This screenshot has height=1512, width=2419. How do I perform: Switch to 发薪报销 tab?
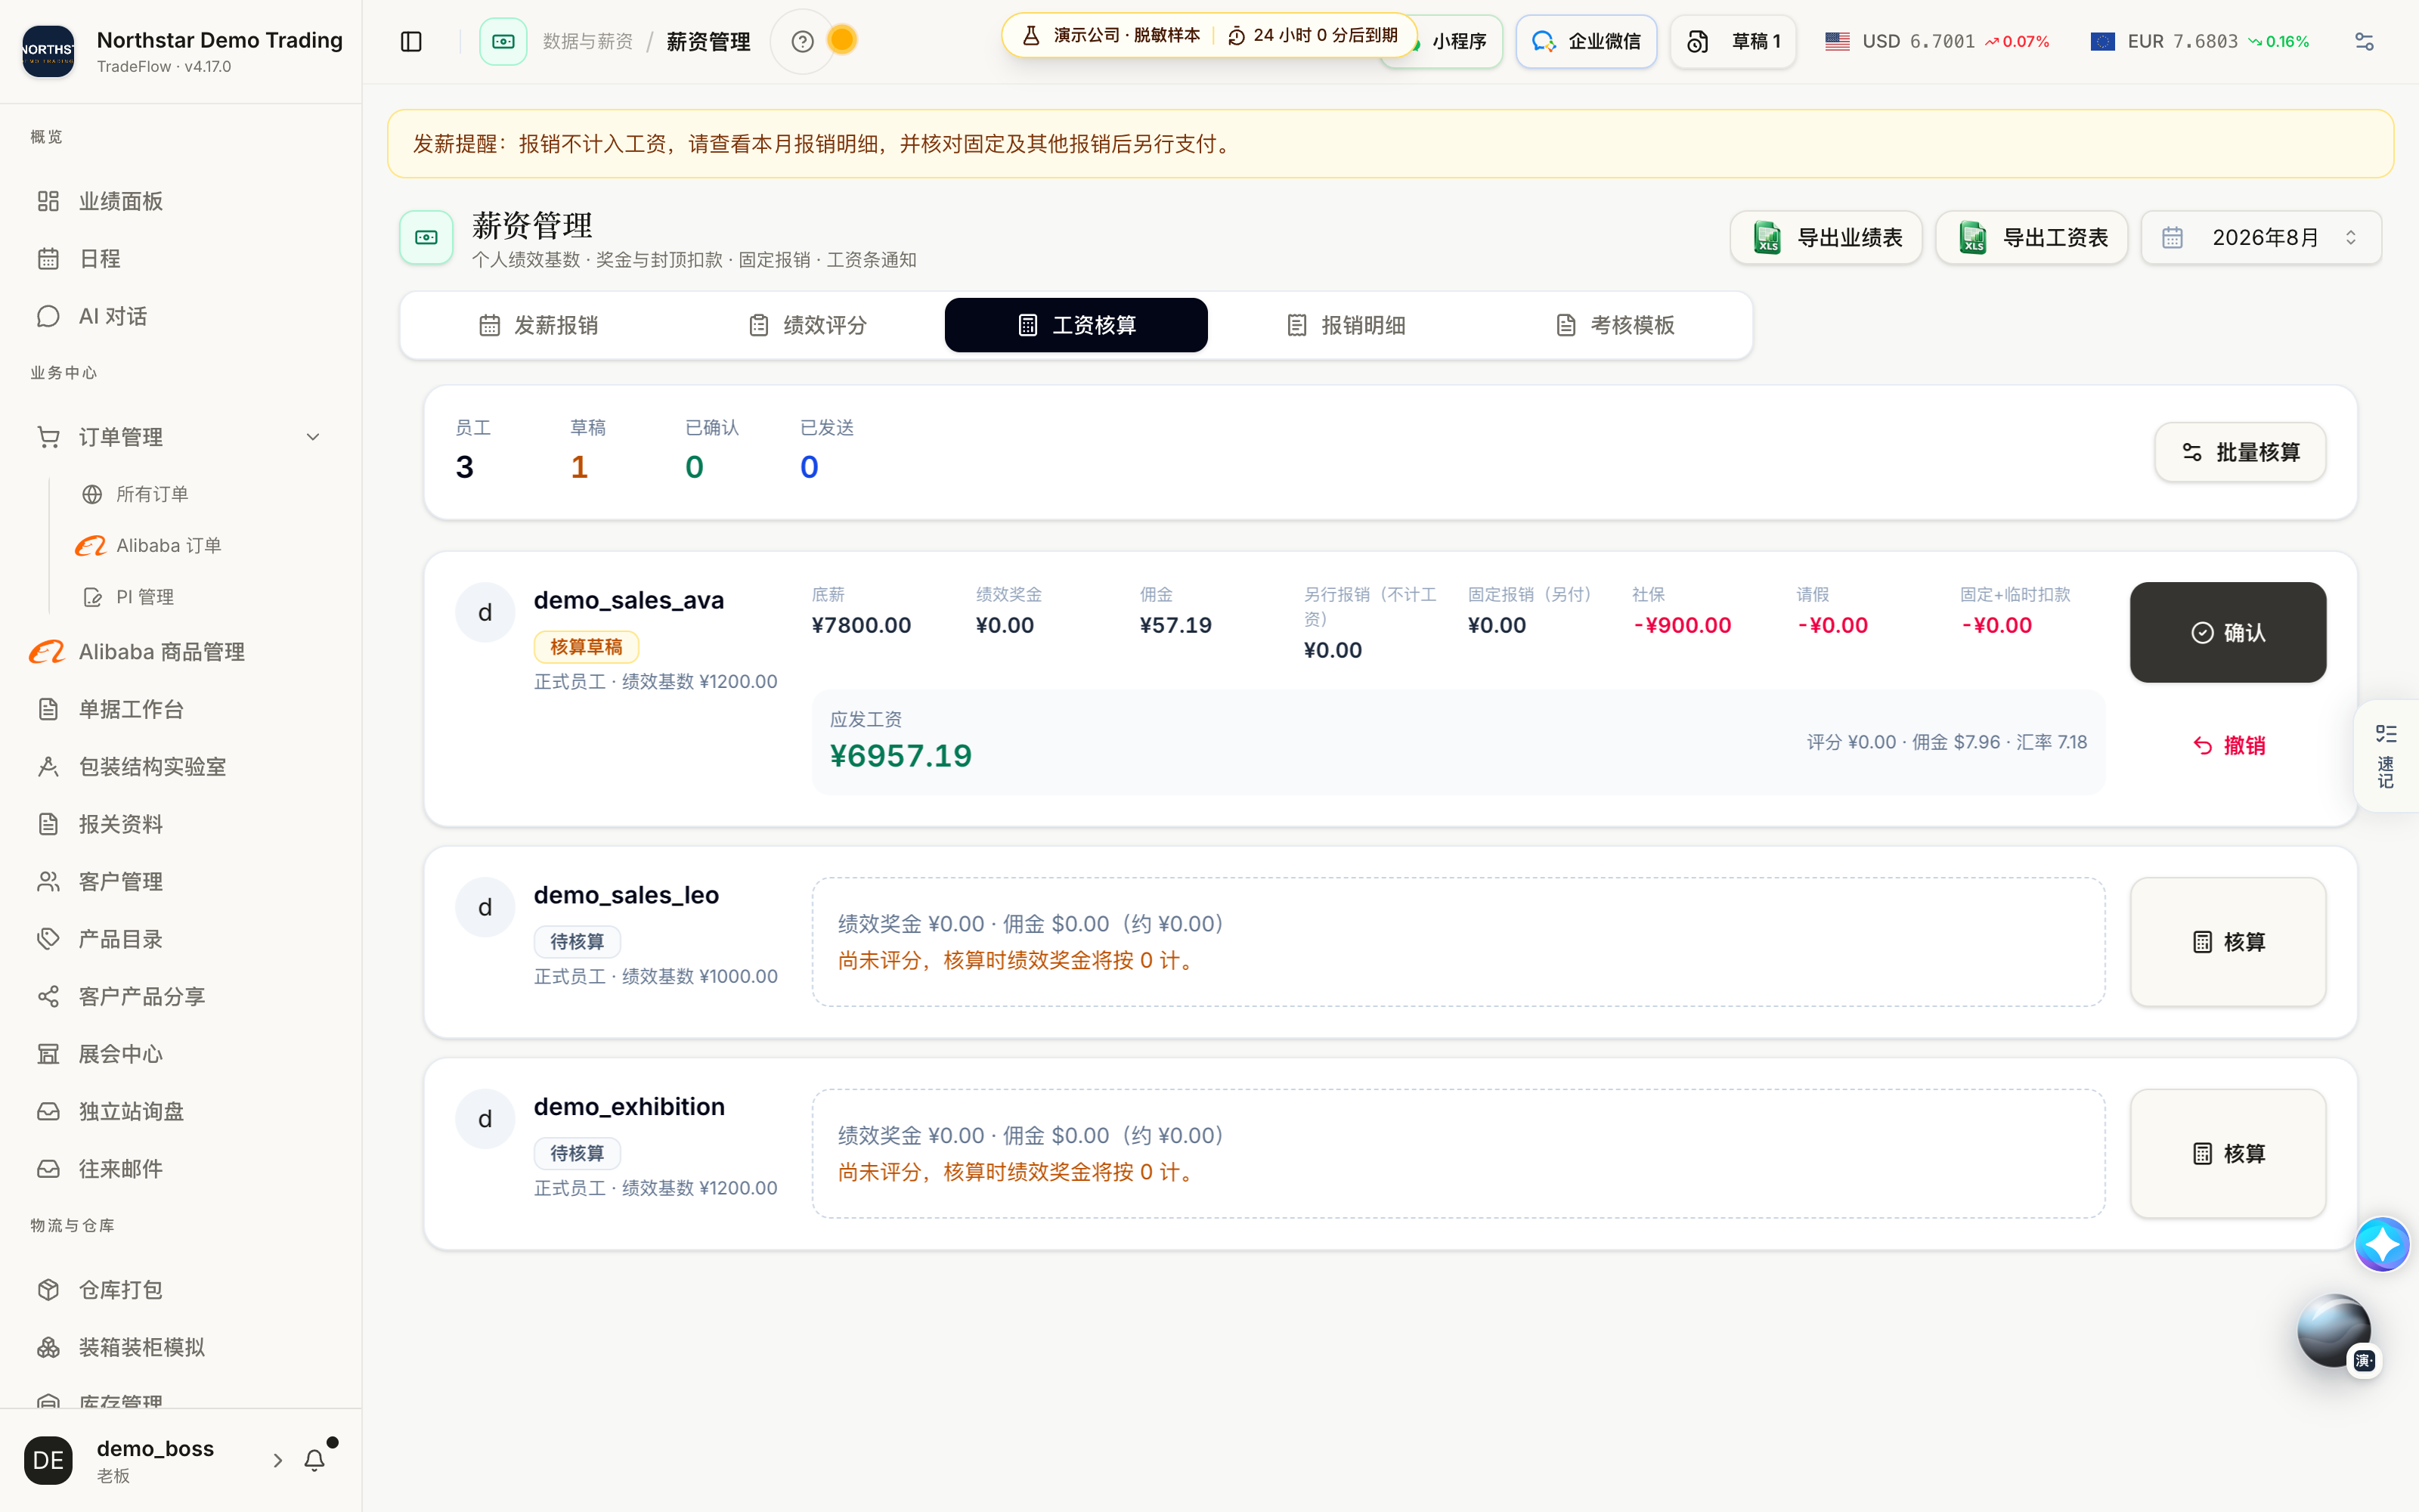point(537,325)
